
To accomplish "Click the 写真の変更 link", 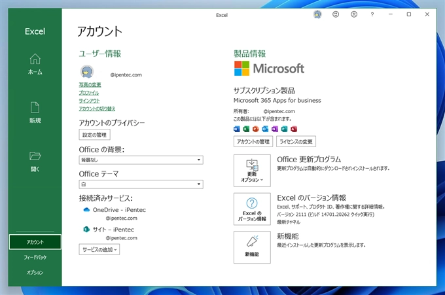I will pyautogui.click(x=90, y=84).
